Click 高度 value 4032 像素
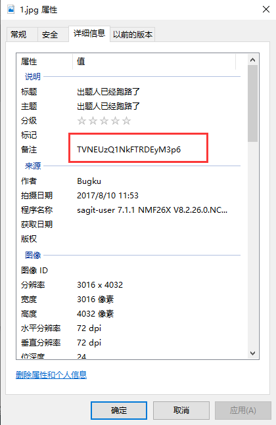The height and width of the screenshot is (425, 276). pos(95,314)
